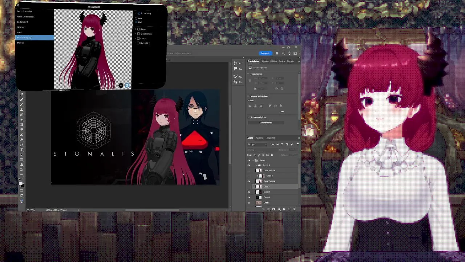465x262 pixels.
Task: Collapse the Grupo 1 group arrow
Action: [x=253, y=160]
